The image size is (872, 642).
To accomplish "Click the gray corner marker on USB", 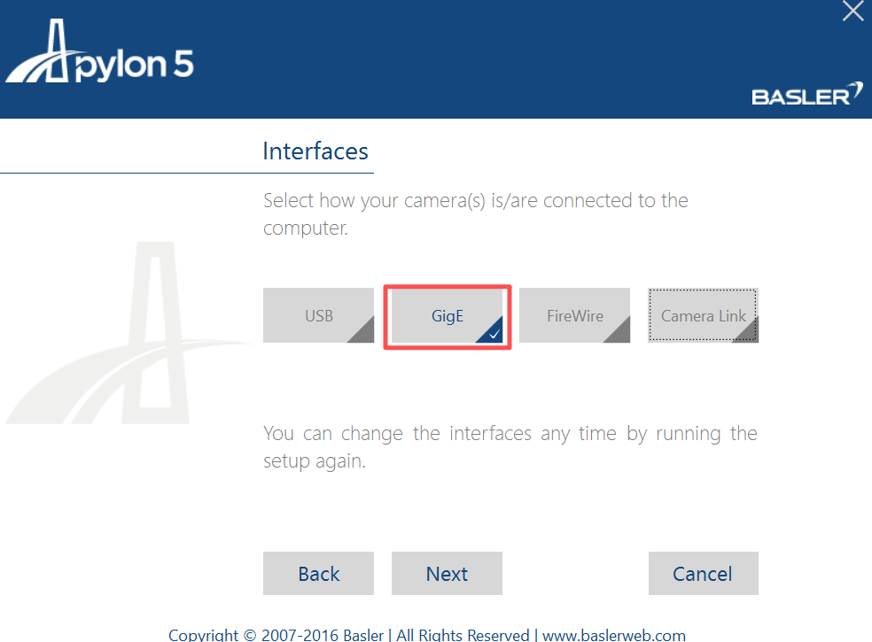I will [365, 334].
